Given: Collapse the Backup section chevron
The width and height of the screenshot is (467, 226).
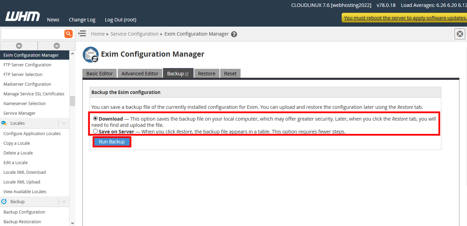Looking at the screenshot, I should click(64, 201).
